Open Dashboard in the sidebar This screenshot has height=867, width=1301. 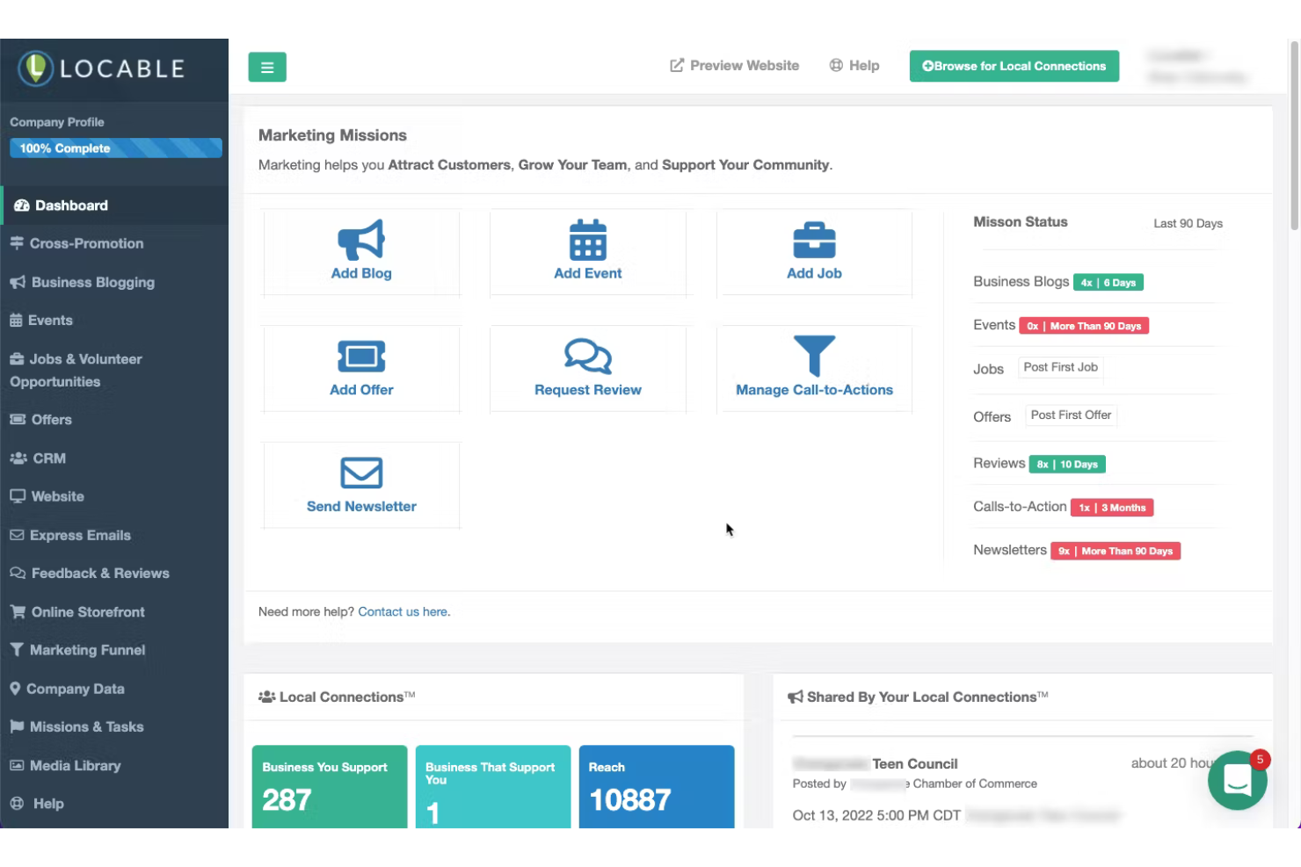click(114, 206)
